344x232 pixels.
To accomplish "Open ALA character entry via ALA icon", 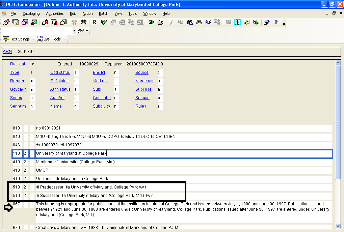I will pyautogui.click(x=208, y=22).
